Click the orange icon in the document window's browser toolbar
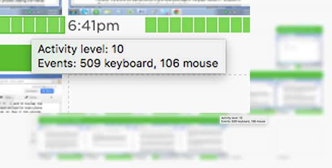 [x=59, y=81]
